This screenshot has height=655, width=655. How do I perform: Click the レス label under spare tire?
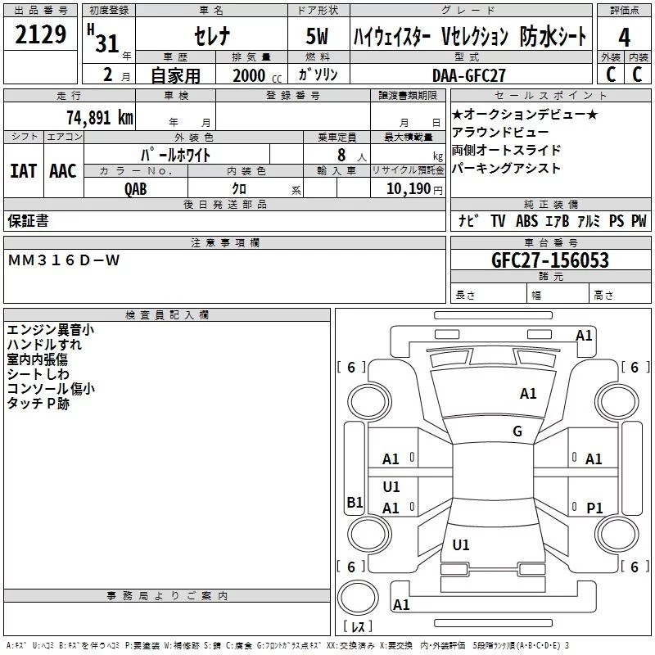(357, 626)
